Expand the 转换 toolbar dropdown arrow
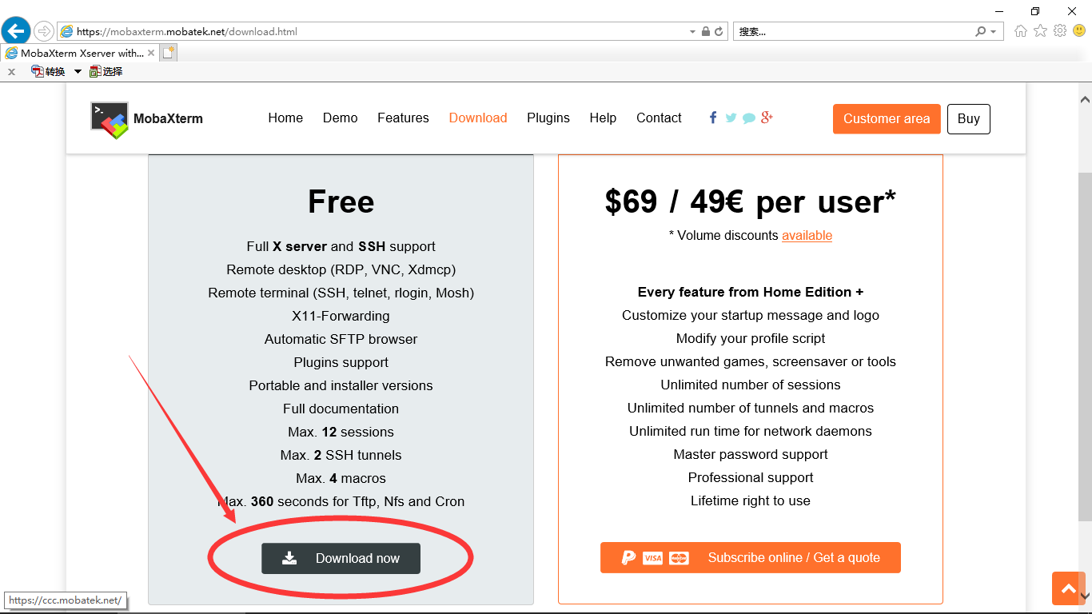1092x614 pixels. click(x=78, y=71)
